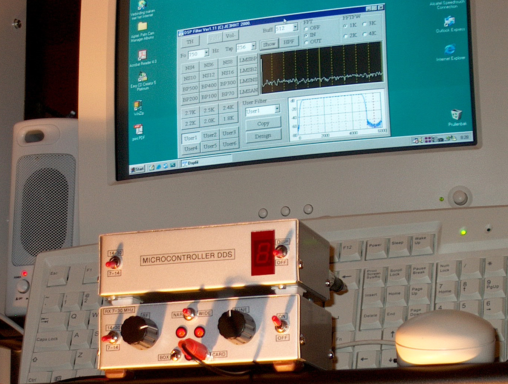Open the Fo 750 Hz dropdown
Viewport: 508px width, 384px height.
[x=206, y=53]
